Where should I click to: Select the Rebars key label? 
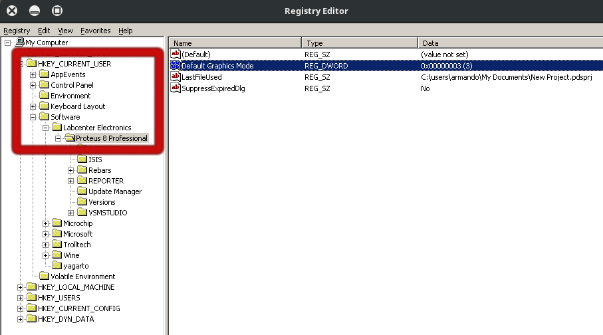point(100,170)
